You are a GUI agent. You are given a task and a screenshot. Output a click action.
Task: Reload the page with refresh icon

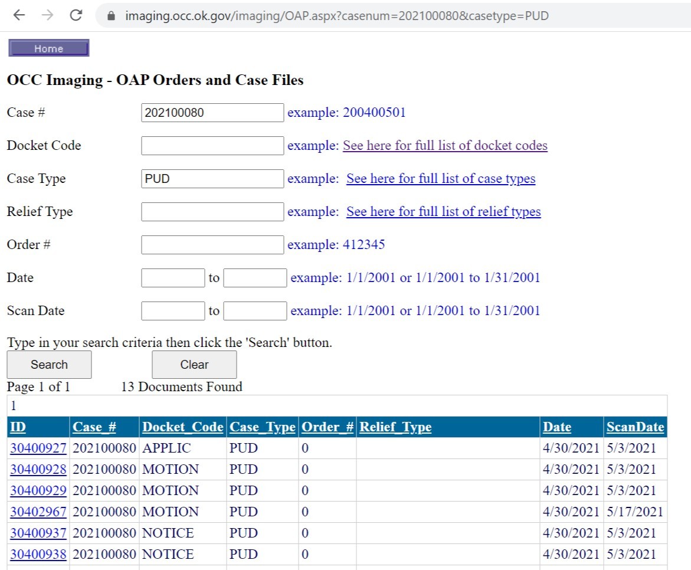tap(76, 16)
